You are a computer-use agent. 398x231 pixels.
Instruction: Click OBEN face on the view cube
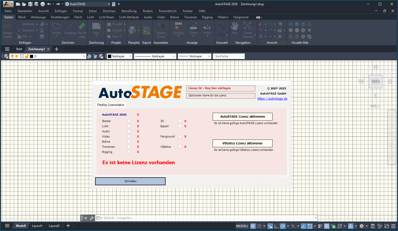[x=376, y=81]
